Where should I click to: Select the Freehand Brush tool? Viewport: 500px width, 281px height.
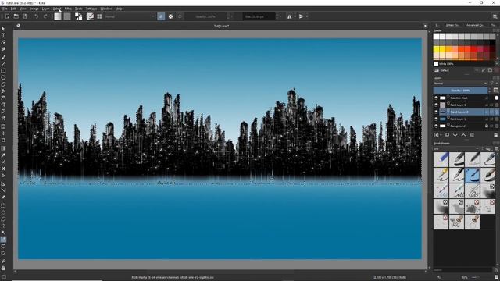point(3,57)
